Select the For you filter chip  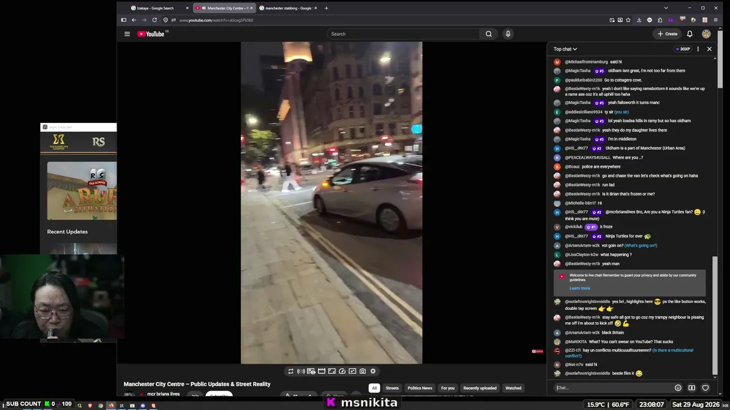tap(448, 388)
